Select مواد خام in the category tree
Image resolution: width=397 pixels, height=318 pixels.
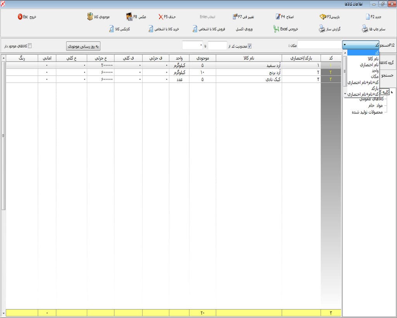point(375,105)
